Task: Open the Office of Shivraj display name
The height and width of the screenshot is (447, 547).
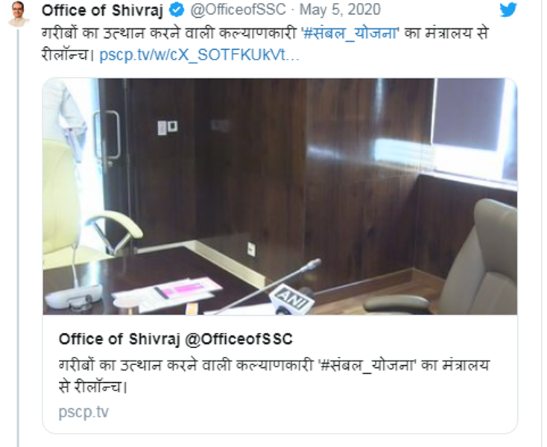Action: coord(102,10)
